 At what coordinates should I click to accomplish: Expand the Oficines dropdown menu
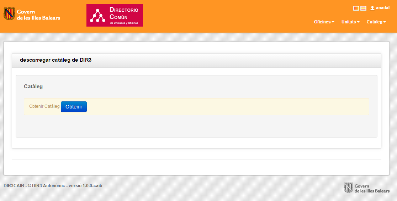click(x=324, y=22)
